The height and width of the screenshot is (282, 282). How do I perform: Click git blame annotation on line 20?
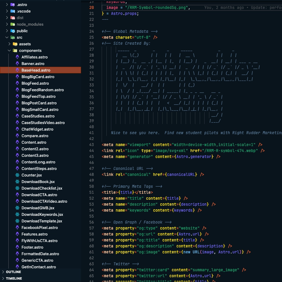[243, 7]
